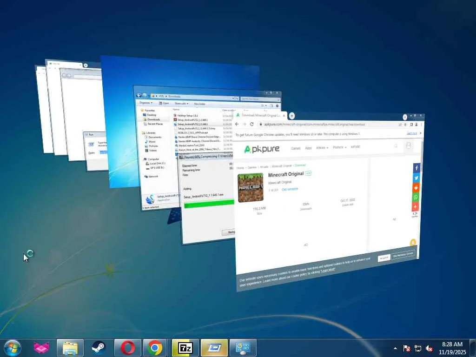Click New folder in the Explorer toolbar
This screenshot has width=476, height=357.
[x=199, y=104]
